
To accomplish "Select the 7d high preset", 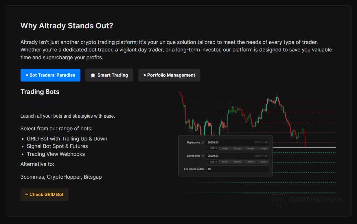I will [x=224, y=148].
